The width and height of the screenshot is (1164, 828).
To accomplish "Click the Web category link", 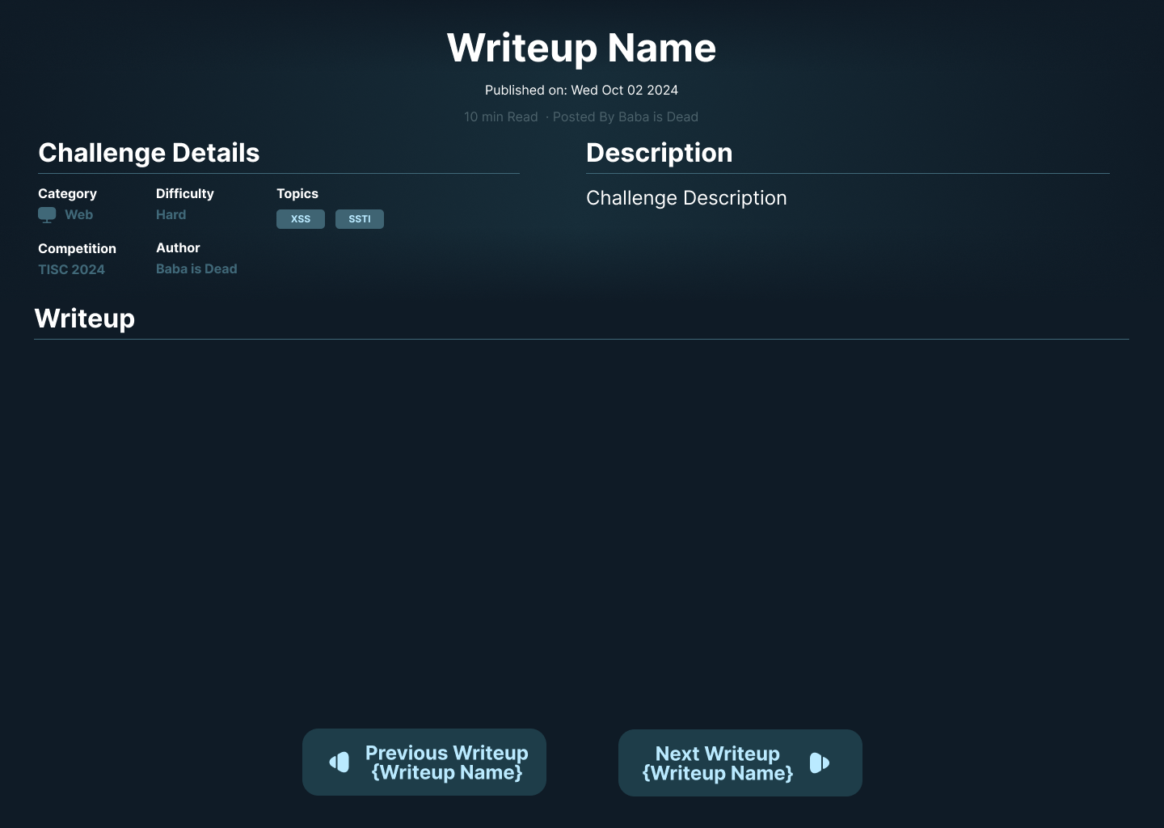I will click(x=78, y=215).
